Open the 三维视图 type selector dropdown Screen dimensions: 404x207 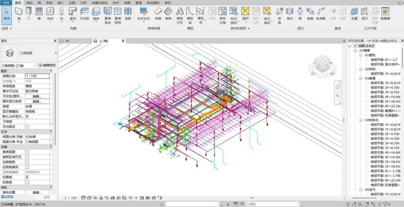click(x=55, y=53)
